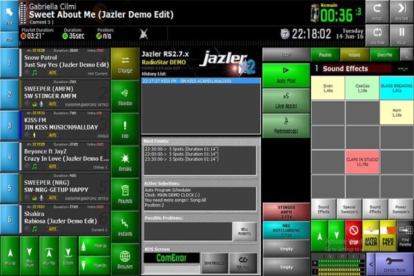Select Shakira Rabiosa track
This screenshot has width=414, height=276.
click(65, 219)
